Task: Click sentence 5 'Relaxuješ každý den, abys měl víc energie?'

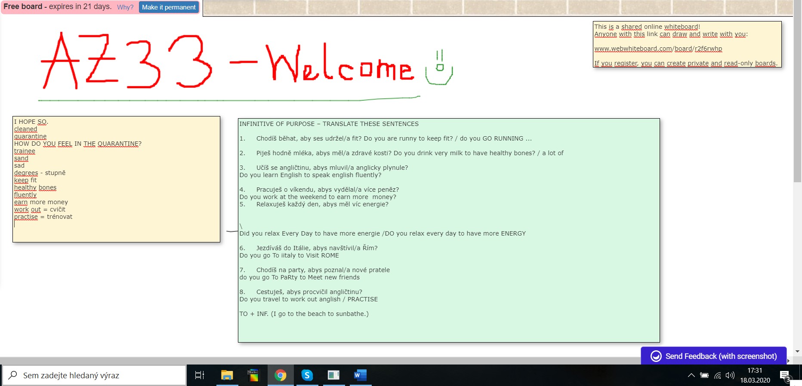Action: (x=322, y=204)
